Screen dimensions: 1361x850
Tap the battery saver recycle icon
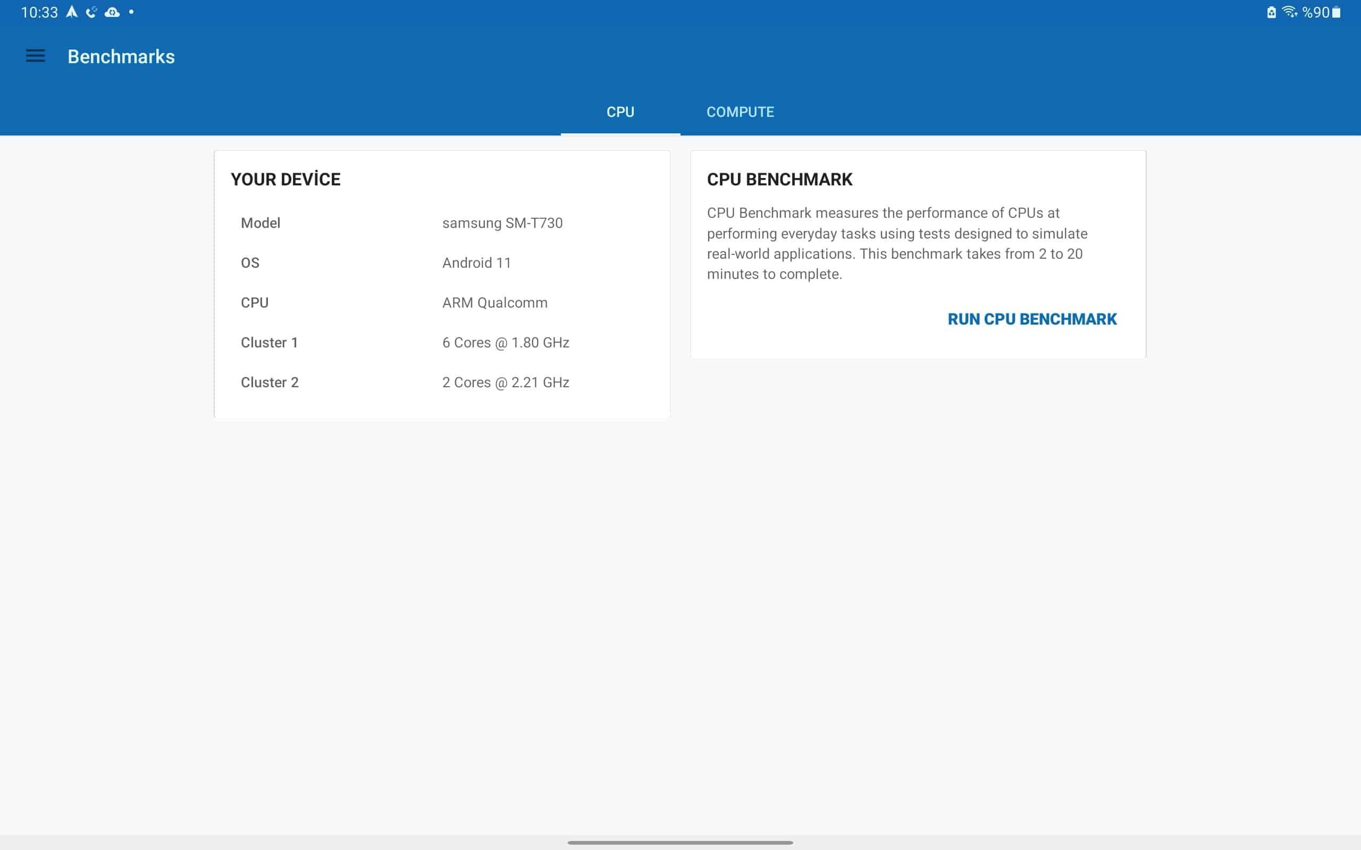(x=1271, y=12)
